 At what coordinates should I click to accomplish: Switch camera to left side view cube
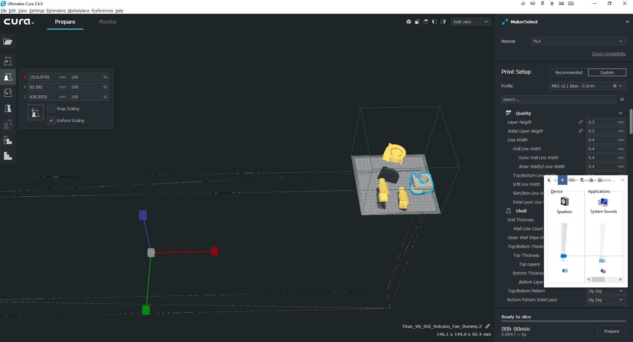coord(435,22)
